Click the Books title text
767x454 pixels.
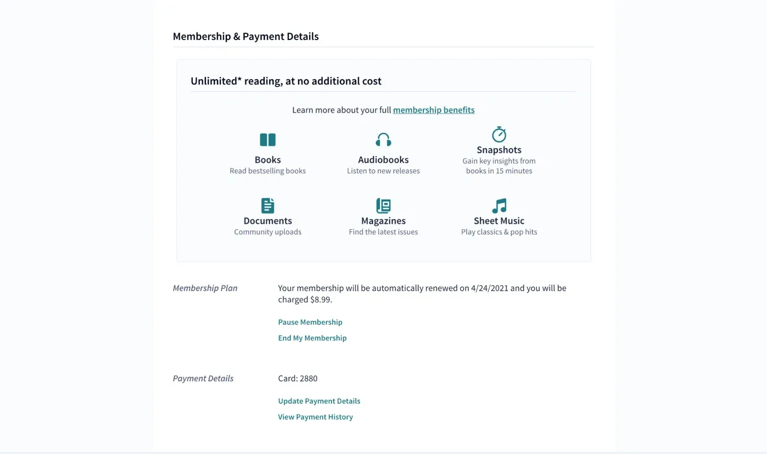[267, 160]
